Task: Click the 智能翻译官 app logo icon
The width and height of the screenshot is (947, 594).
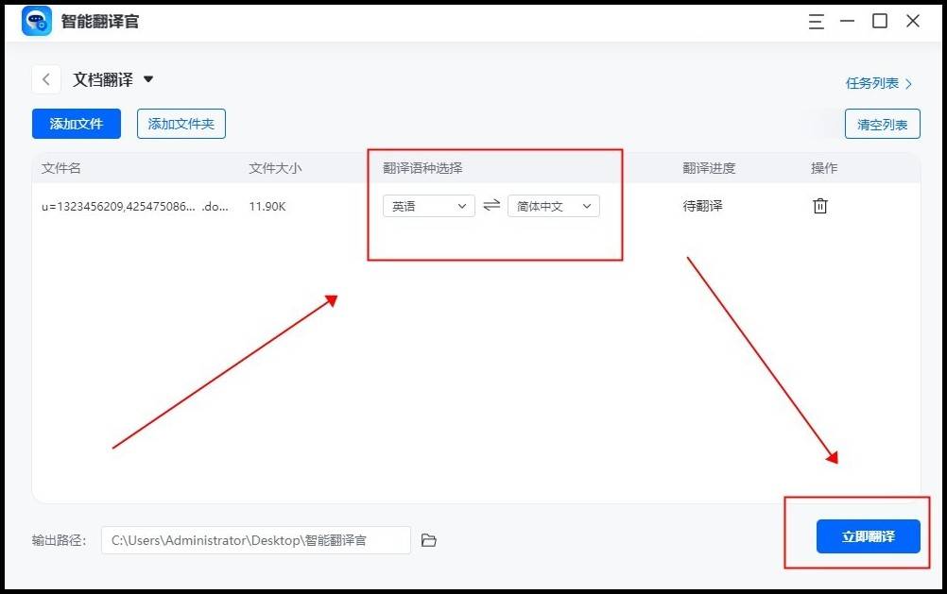Action: (36, 20)
